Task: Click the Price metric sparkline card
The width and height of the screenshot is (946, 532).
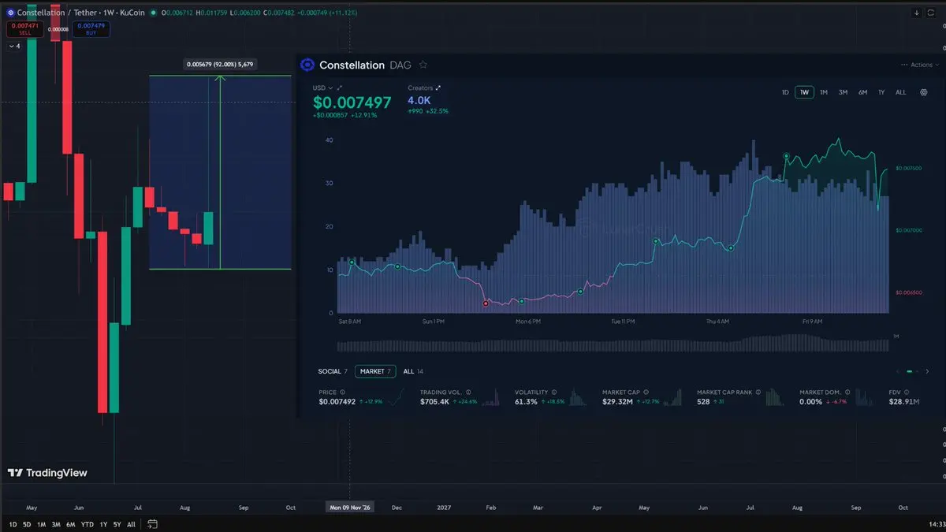Action: click(x=363, y=397)
